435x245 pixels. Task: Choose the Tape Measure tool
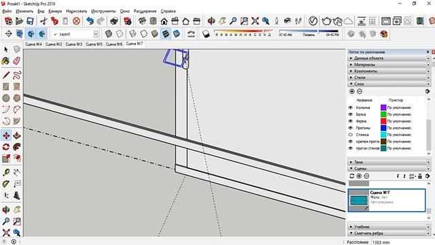[6, 172]
